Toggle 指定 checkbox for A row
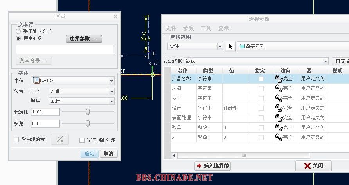The height and width of the screenshot is (185, 349). [x=261, y=138]
